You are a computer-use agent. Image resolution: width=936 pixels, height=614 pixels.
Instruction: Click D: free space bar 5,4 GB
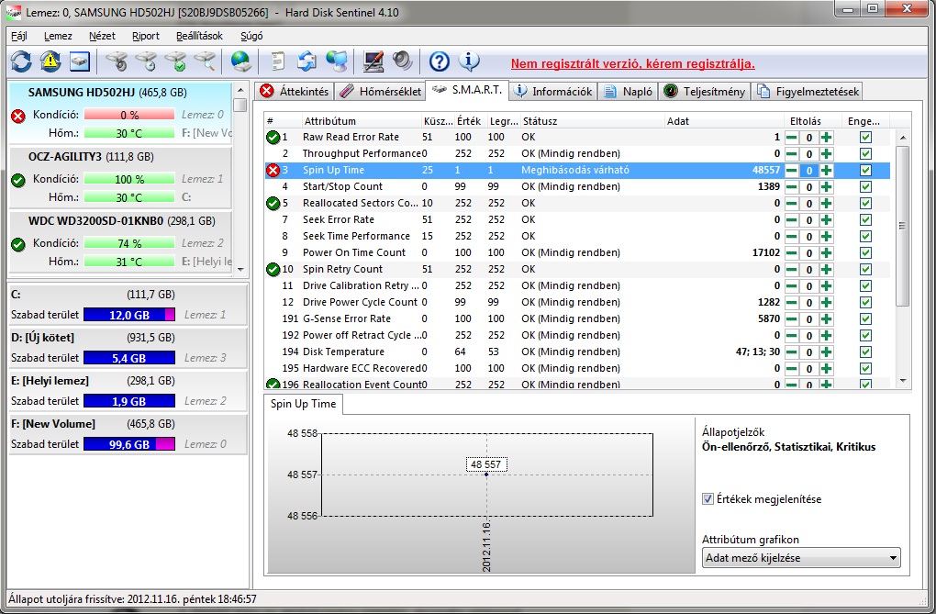[x=129, y=358]
